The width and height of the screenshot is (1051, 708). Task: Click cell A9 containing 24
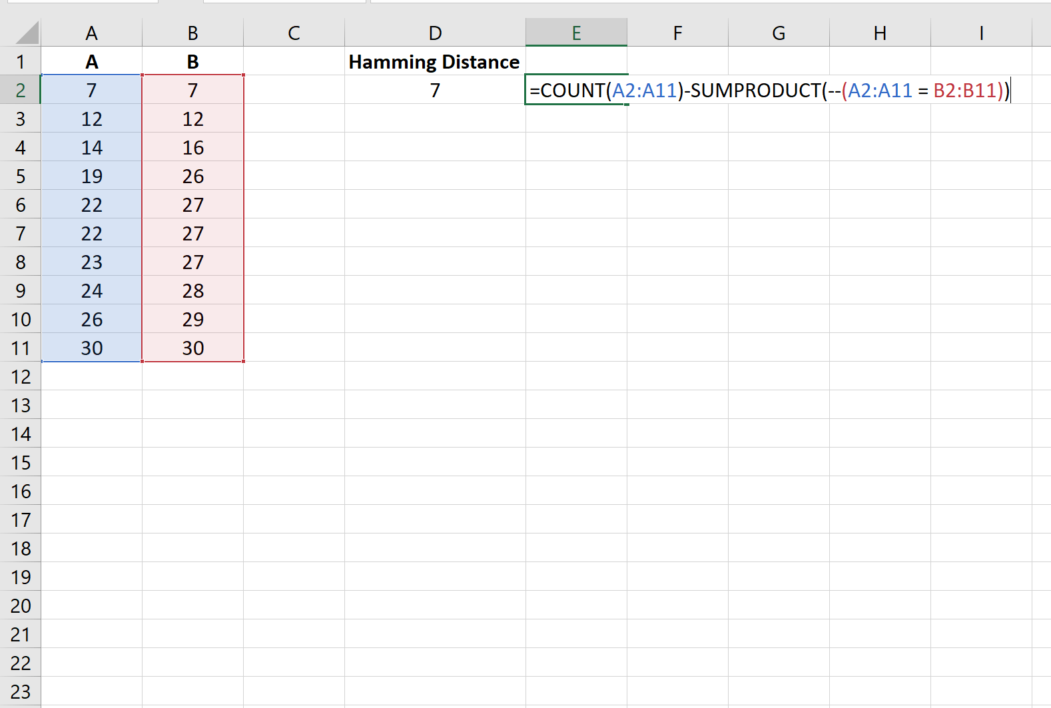(92, 290)
